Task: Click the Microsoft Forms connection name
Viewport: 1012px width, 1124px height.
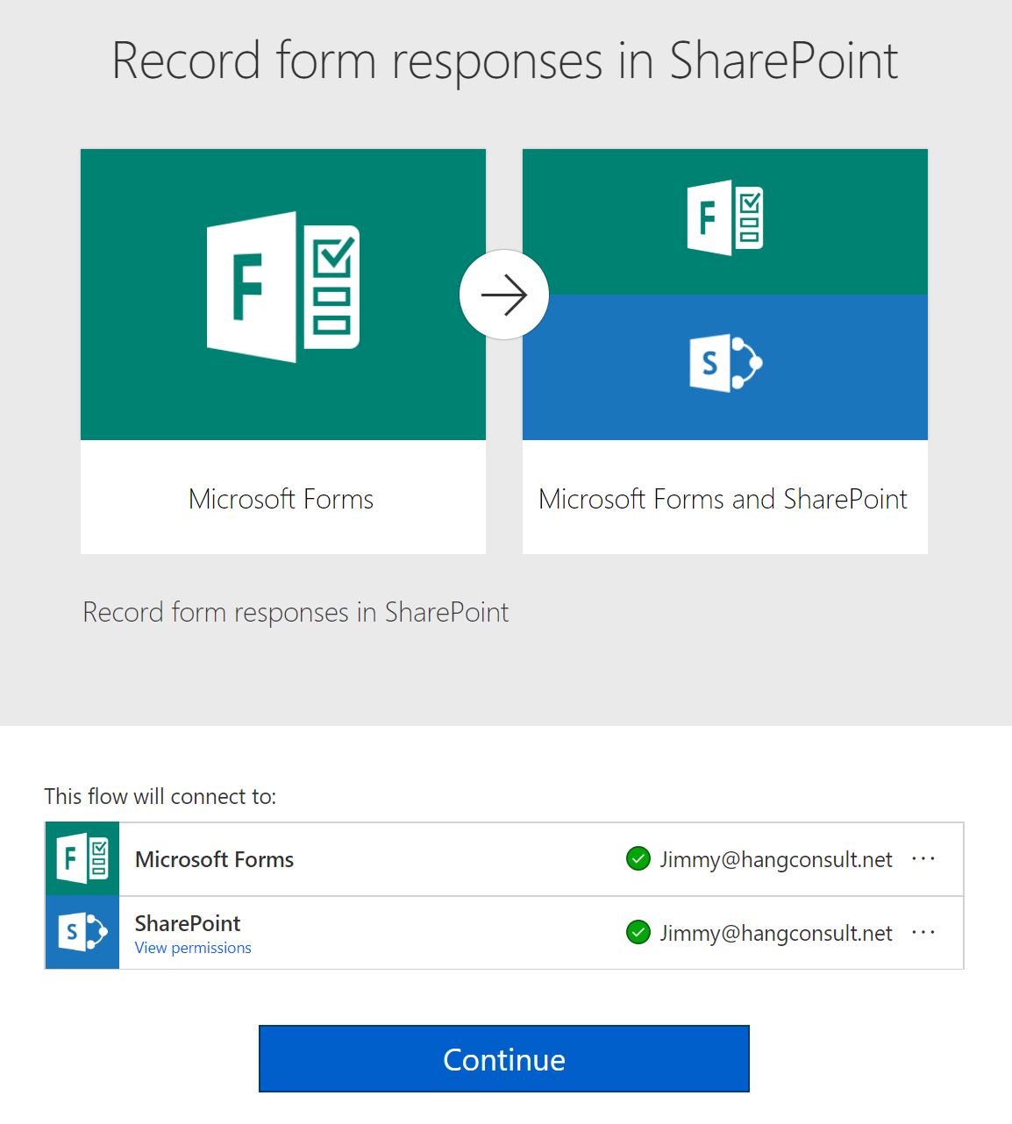Action: click(214, 859)
